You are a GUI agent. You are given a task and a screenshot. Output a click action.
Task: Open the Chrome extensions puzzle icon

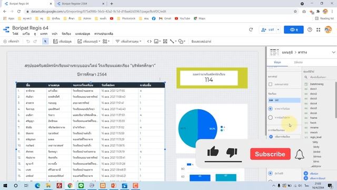point(318,12)
